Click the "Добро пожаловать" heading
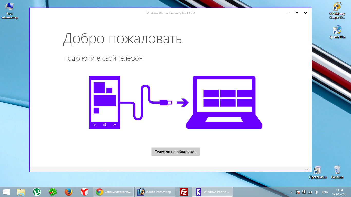The height and width of the screenshot is (197, 351). point(122,39)
